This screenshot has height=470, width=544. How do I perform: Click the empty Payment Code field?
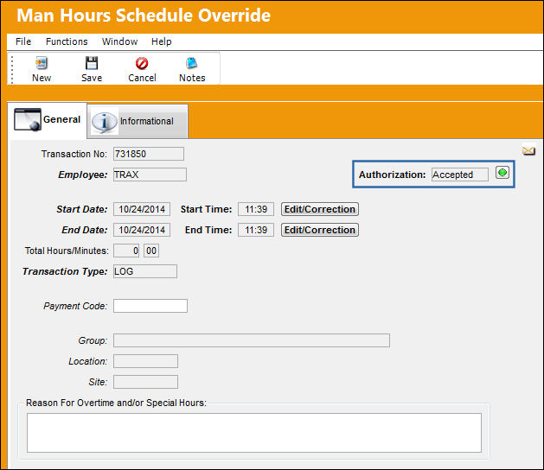[x=150, y=306]
